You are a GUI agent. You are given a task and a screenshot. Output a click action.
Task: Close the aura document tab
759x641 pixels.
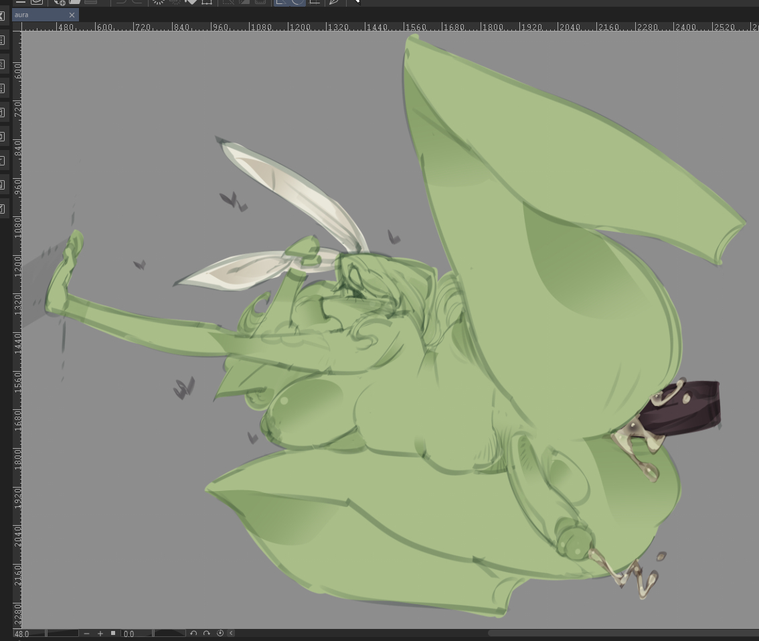point(72,15)
